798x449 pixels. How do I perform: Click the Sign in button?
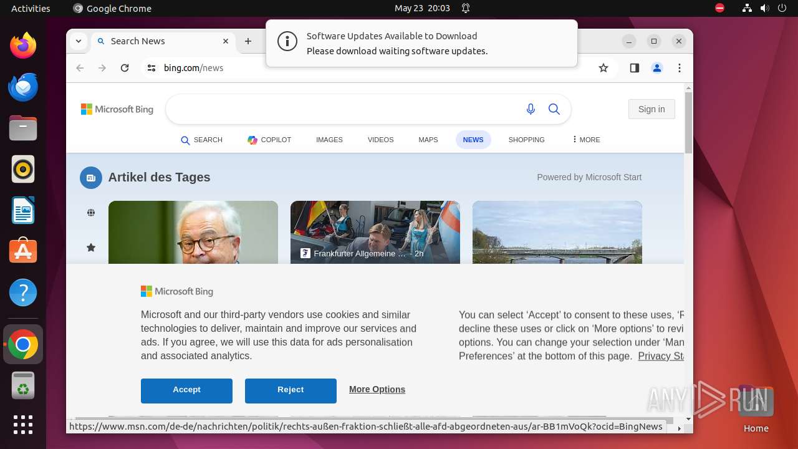651,109
